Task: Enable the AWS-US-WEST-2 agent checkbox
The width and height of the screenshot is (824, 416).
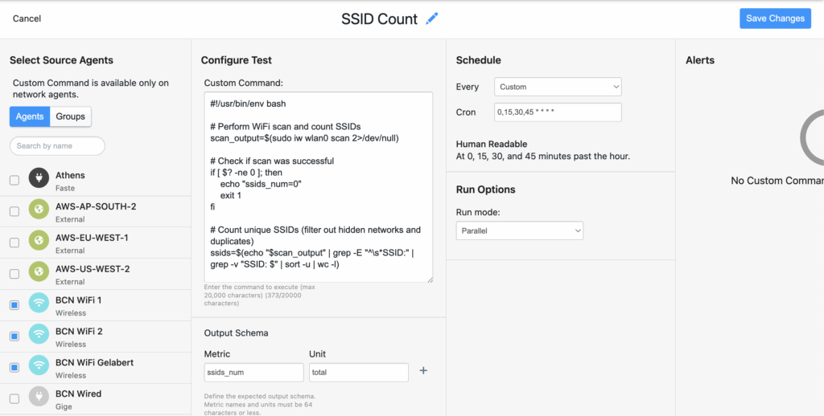Action: (x=14, y=274)
